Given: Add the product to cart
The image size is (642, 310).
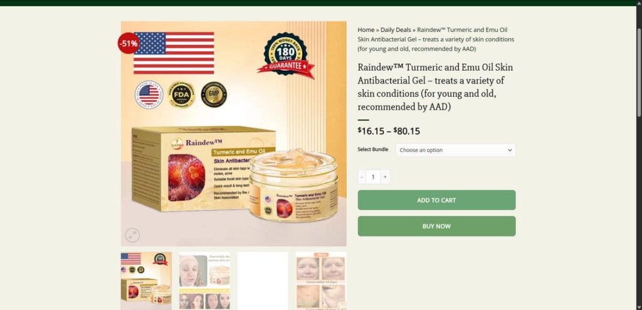Looking at the screenshot, I should coord(436,200).
